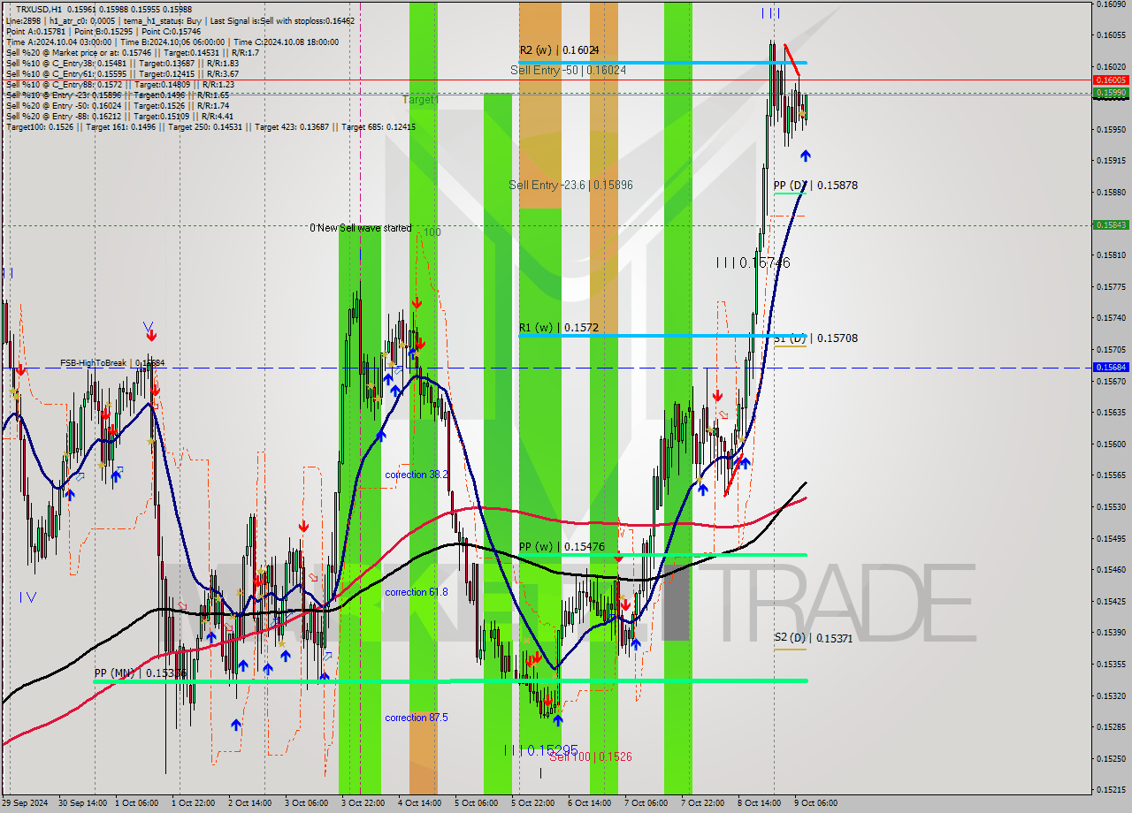
Task: Click the 9 Oct 06:00 time axis label
Action: pos(815,803)
